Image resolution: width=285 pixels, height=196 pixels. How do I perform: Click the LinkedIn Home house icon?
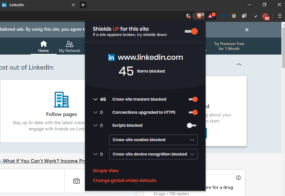coord(44,44)
